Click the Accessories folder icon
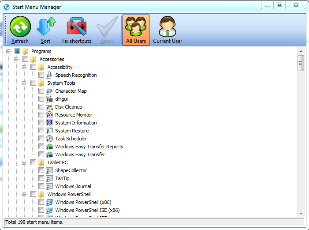Image resolution: width=309 pixels, height=230 pixels. 33,59
